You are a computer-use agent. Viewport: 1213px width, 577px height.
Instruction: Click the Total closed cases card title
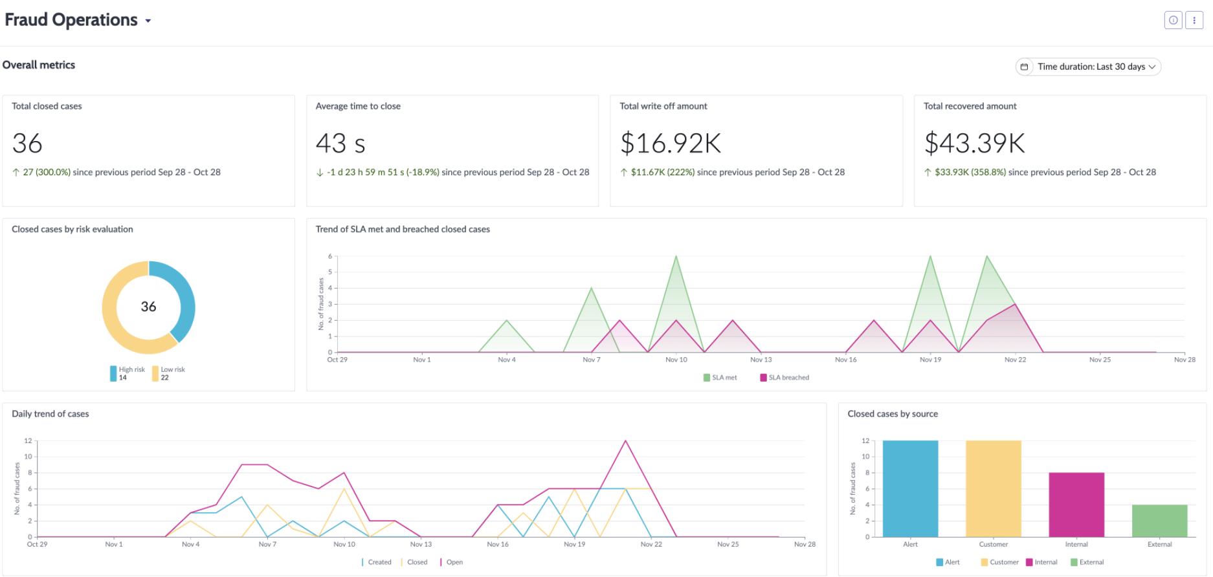(47, 106)
